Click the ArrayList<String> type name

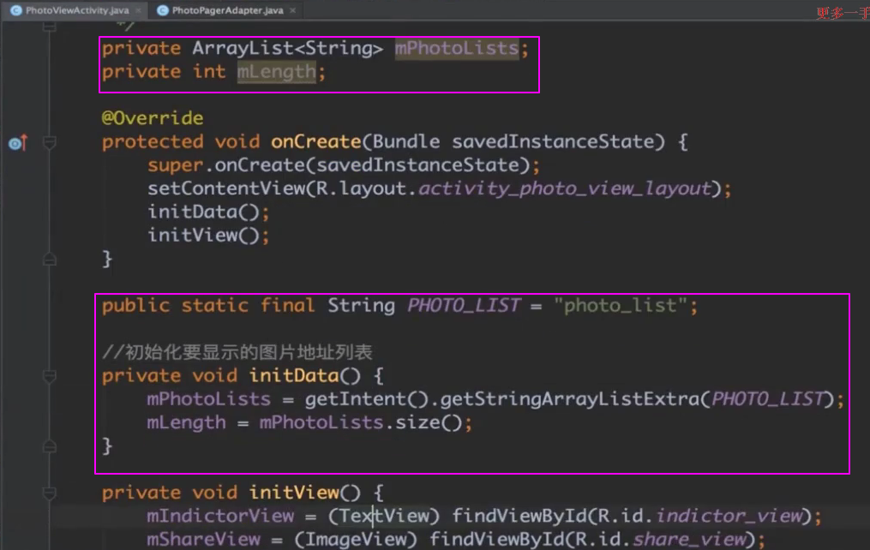coord(287,48)
